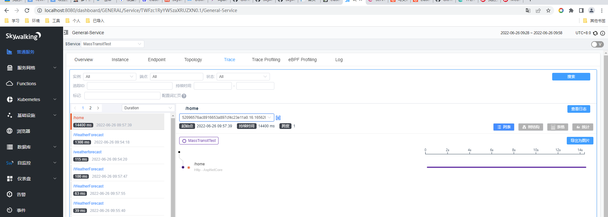The height and width of the screenshot is (217, 608).
Task: Click the Infrastructure (基础设施) icon
Action: 10,115
